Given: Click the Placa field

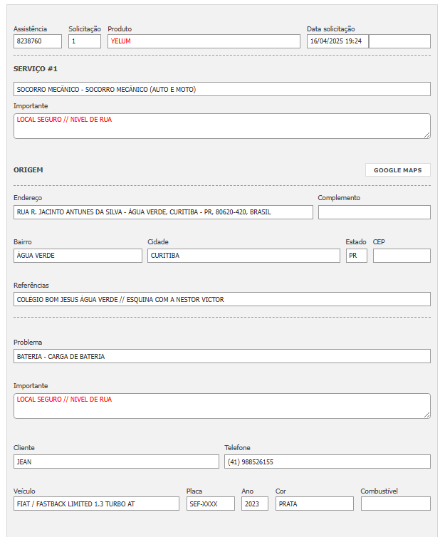Looking at the screenshot, I should (210, 504).
